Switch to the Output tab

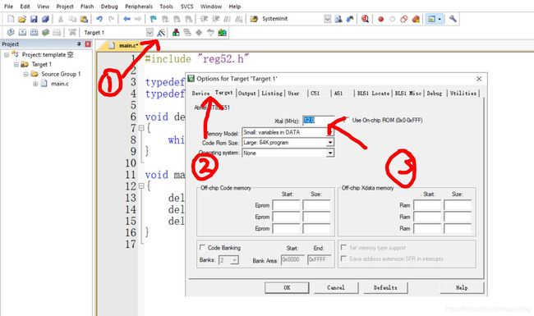247,94
